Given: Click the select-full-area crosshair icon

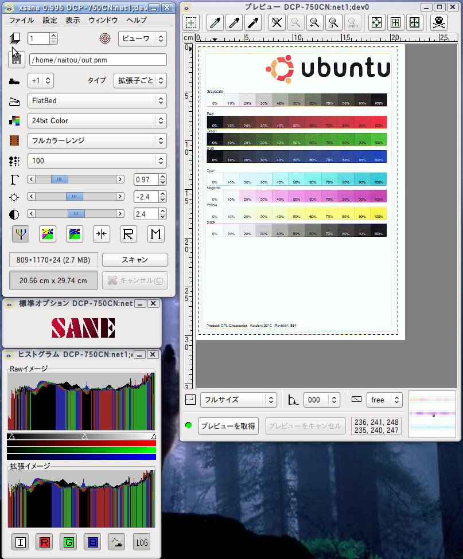Looking at the screenshot, I should [414, 23].
